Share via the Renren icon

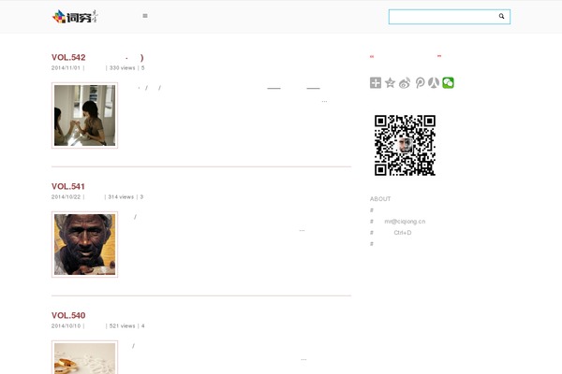click(434, 83)
